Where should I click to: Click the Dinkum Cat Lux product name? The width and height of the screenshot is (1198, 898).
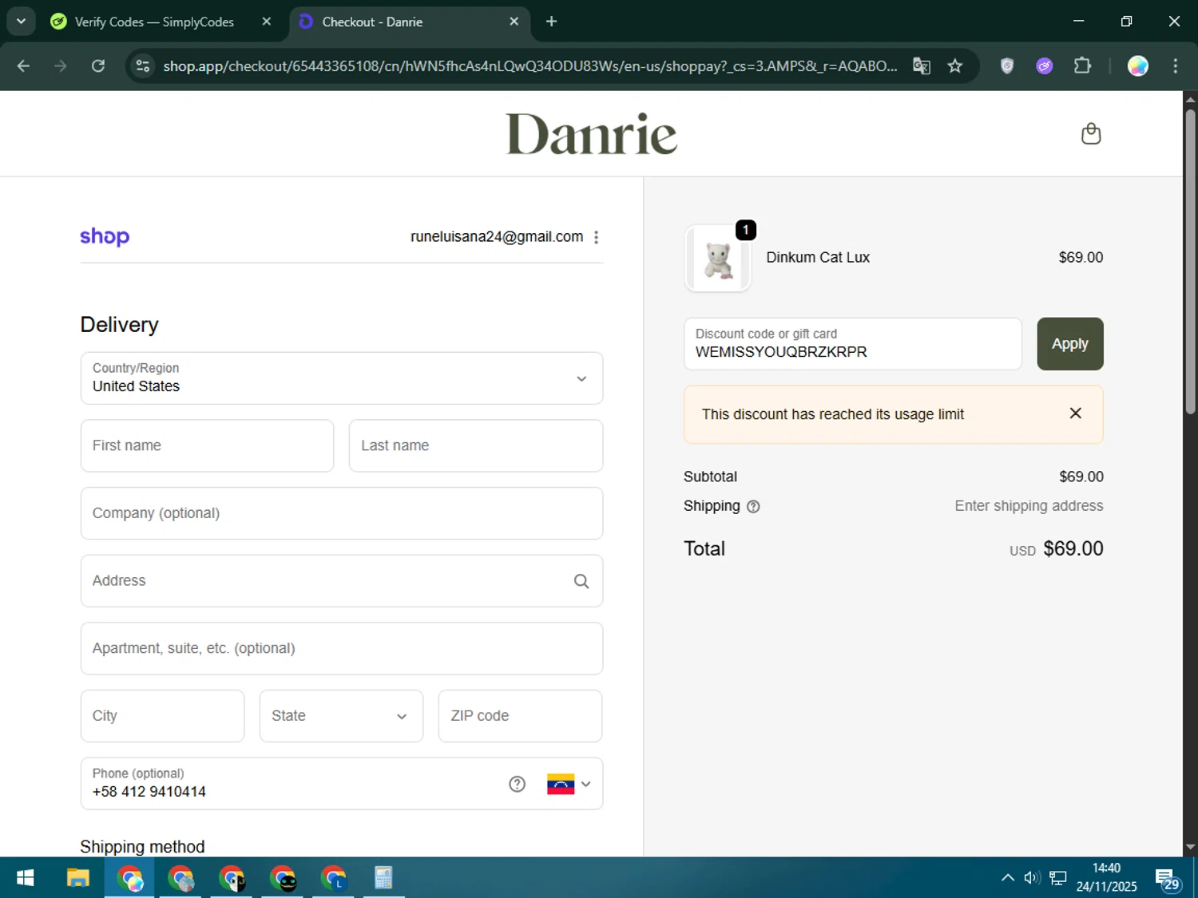click(818, 257)
